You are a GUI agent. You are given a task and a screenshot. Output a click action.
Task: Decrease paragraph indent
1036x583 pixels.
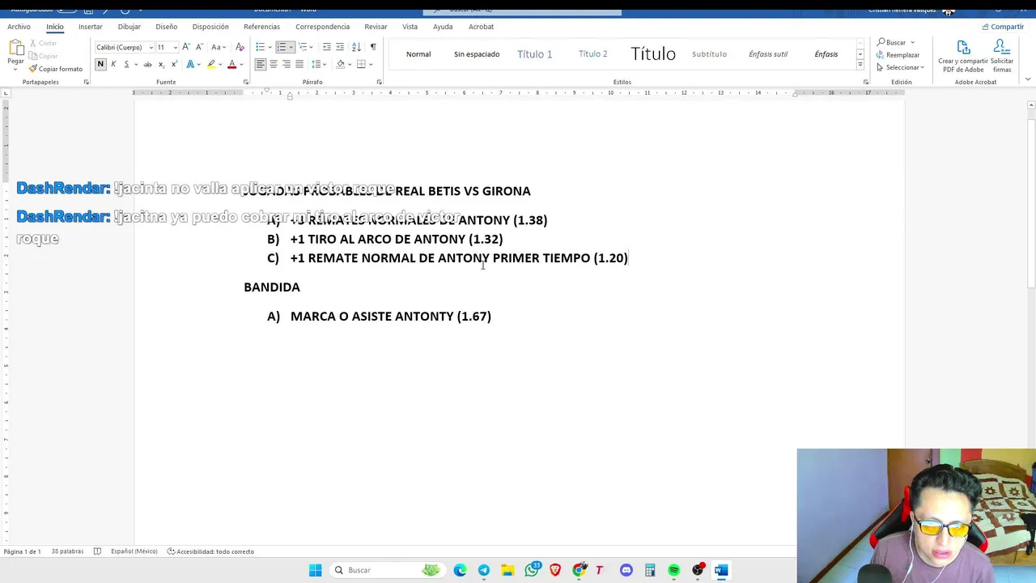point(327,47)
